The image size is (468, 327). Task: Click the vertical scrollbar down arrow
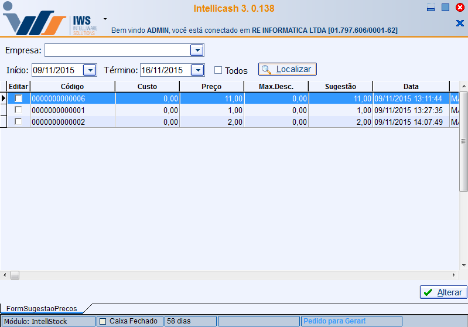click(463, 265)
